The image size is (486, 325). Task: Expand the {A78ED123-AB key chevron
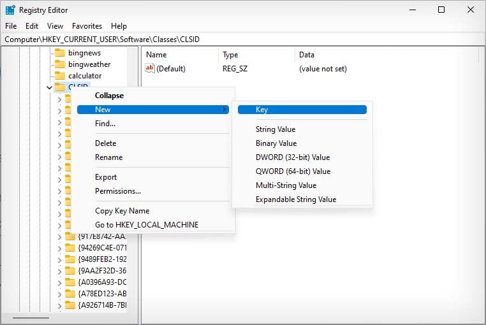[x=59, y=294]
